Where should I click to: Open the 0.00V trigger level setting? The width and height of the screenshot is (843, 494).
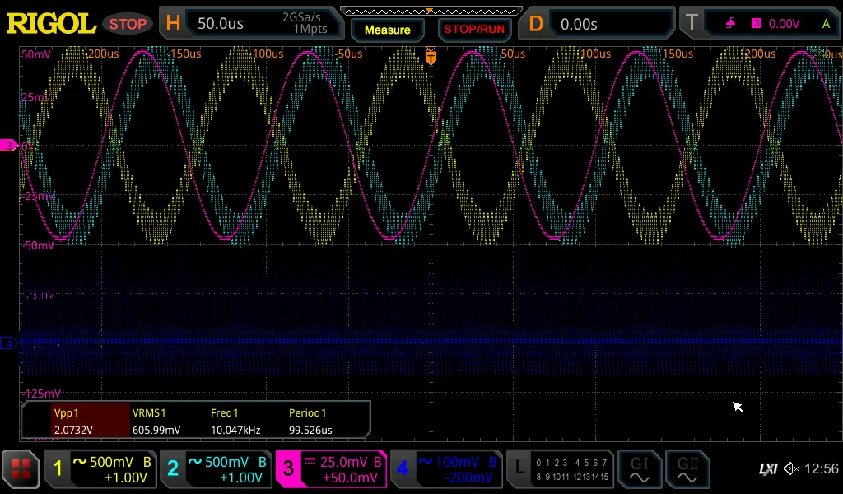tap(784, 24)
